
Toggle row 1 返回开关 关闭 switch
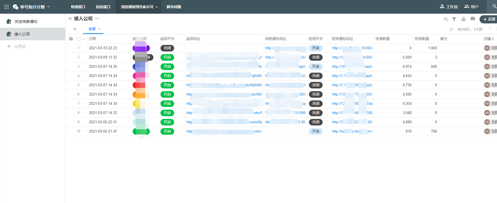click(167, 48)
